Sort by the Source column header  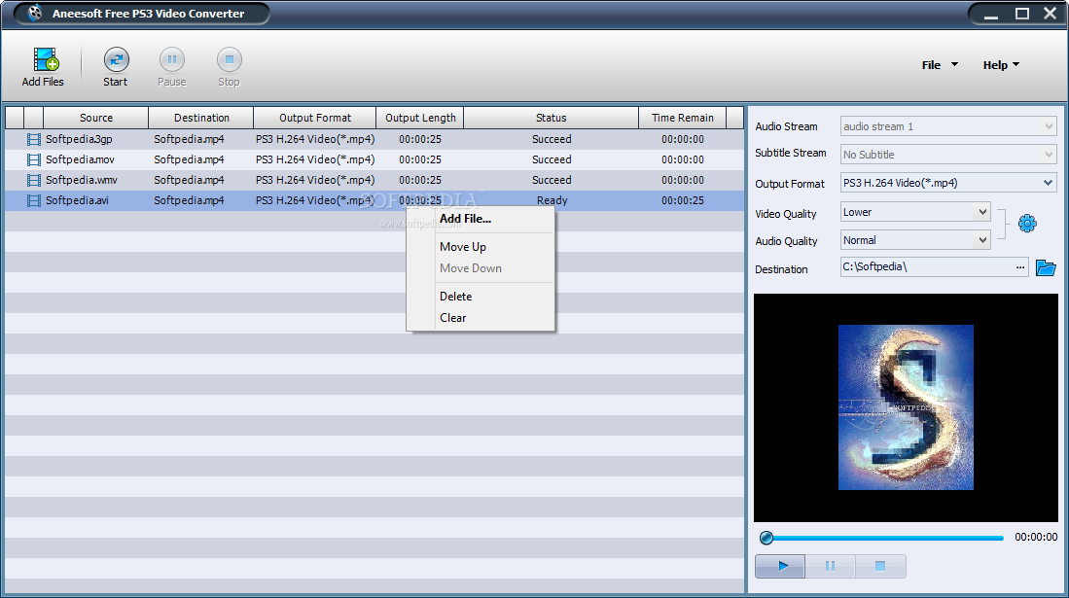point(96,118)
